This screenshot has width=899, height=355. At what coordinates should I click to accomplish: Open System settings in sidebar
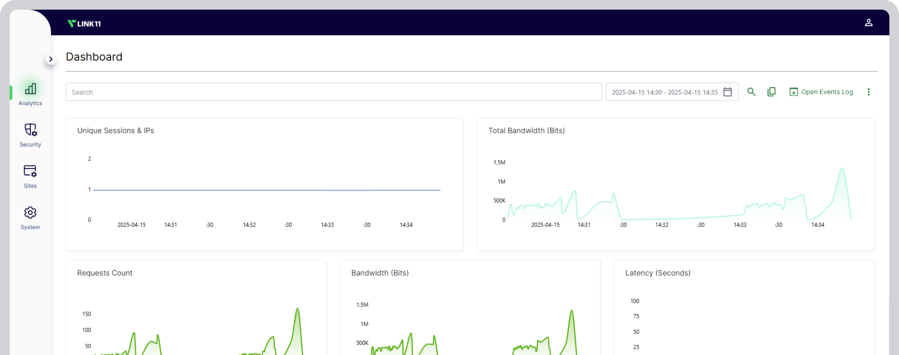30,218
